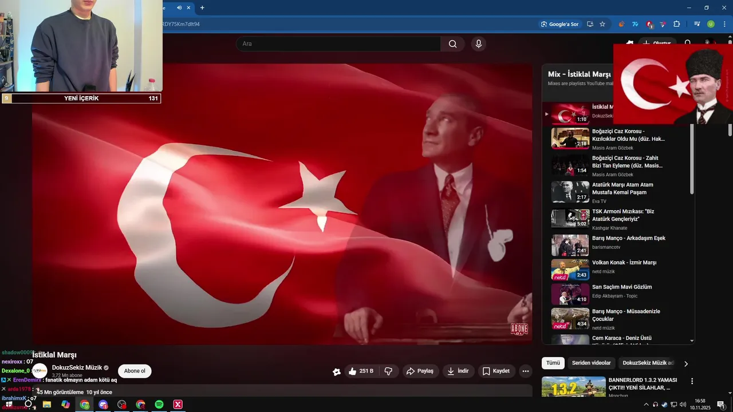Screen dimensions: 733x412
Task: Open the orange extension icon
Action: click(621, 24)
